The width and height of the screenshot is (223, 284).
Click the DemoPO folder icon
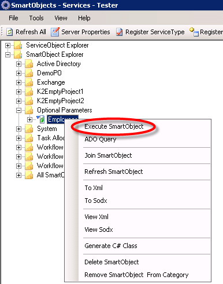point(29,73)
